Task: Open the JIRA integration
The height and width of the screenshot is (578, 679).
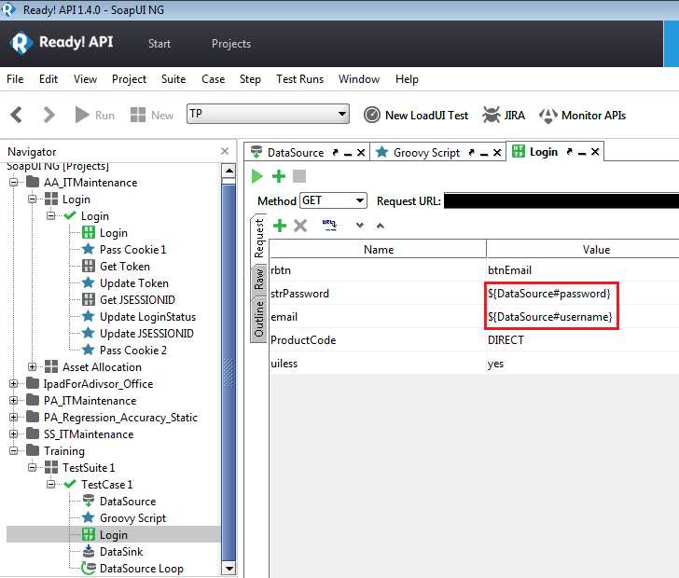Action: (x=504, y=116)
